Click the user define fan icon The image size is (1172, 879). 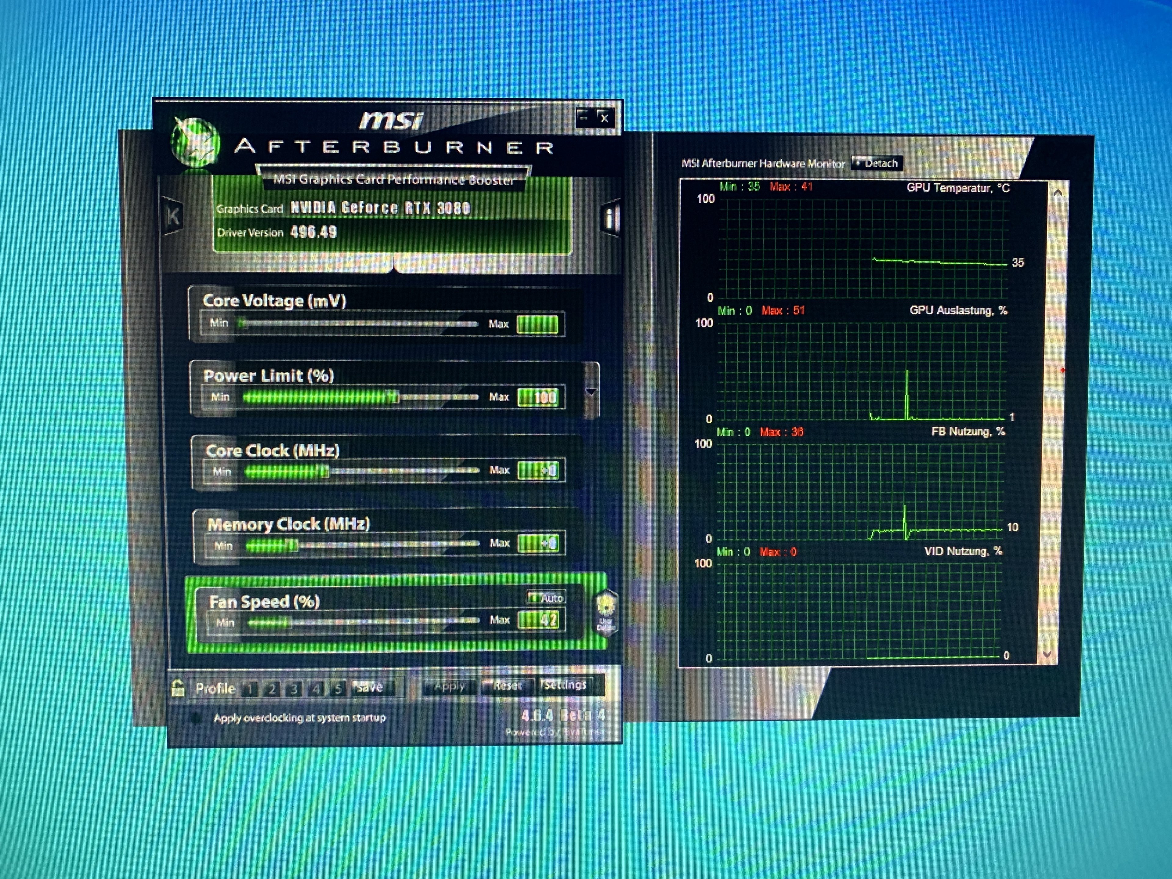point(606,612)
